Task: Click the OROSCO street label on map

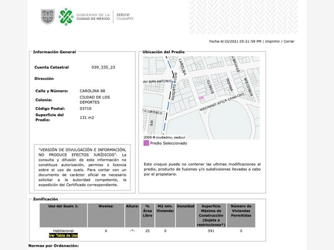Action: pyautogui.click(x=154, y=112)
